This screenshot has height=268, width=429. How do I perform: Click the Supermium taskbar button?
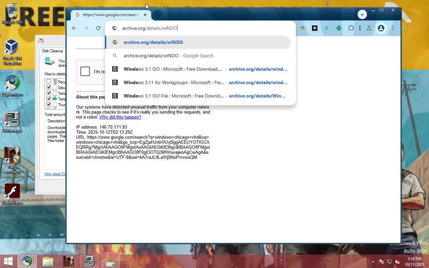point(27,261)
